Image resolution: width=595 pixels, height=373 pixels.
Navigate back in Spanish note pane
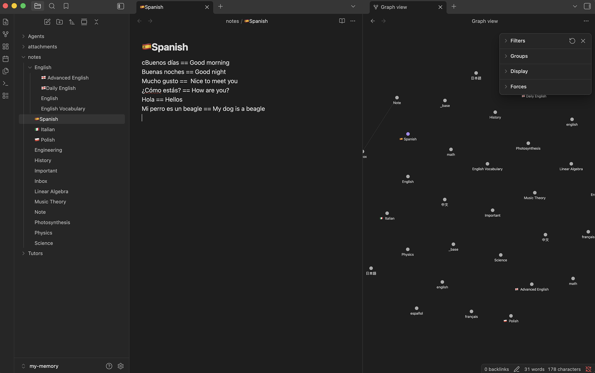click(139, 21)
